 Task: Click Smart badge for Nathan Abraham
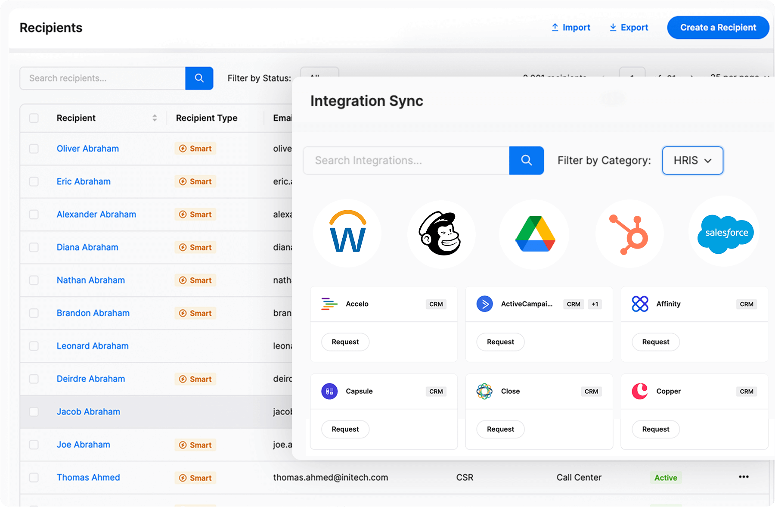195,280
